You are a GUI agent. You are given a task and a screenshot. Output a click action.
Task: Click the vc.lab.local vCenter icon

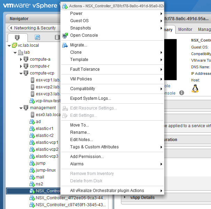(15, 45)
